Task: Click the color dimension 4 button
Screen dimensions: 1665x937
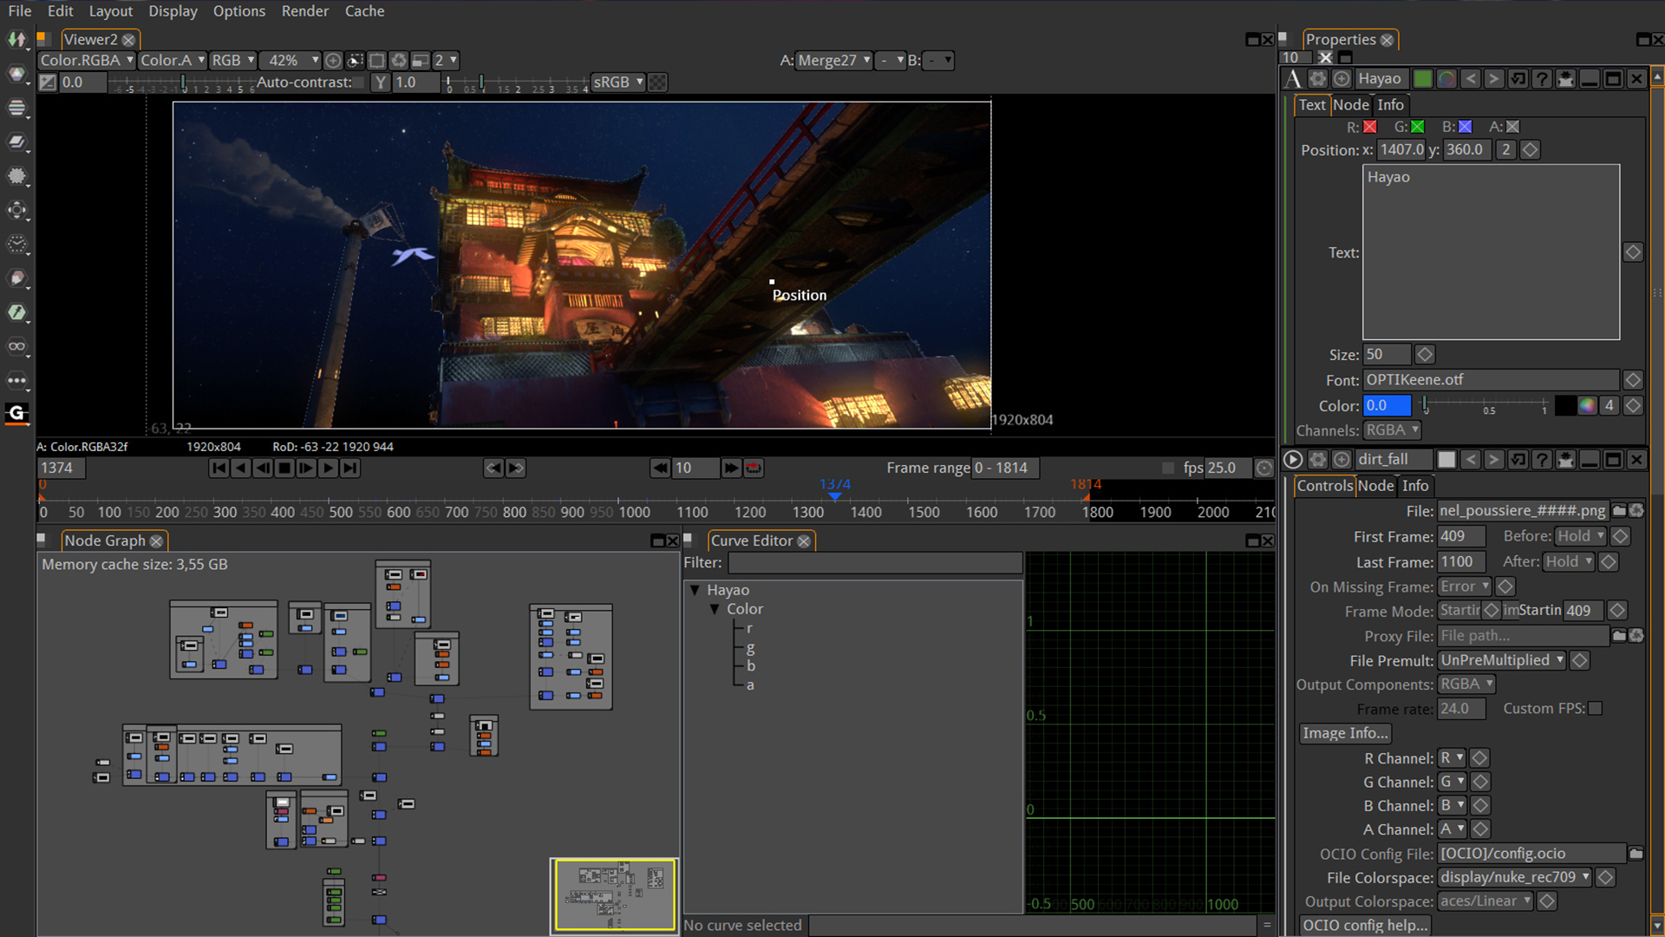Action: click(x=1609, y=406)
